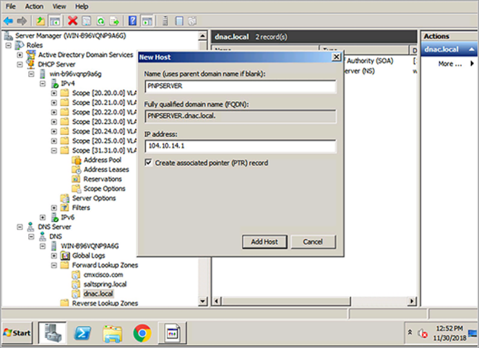Click the clock showing 12:52 PM
This screenshot has width=479, height=348.
(x=449, y=328)
